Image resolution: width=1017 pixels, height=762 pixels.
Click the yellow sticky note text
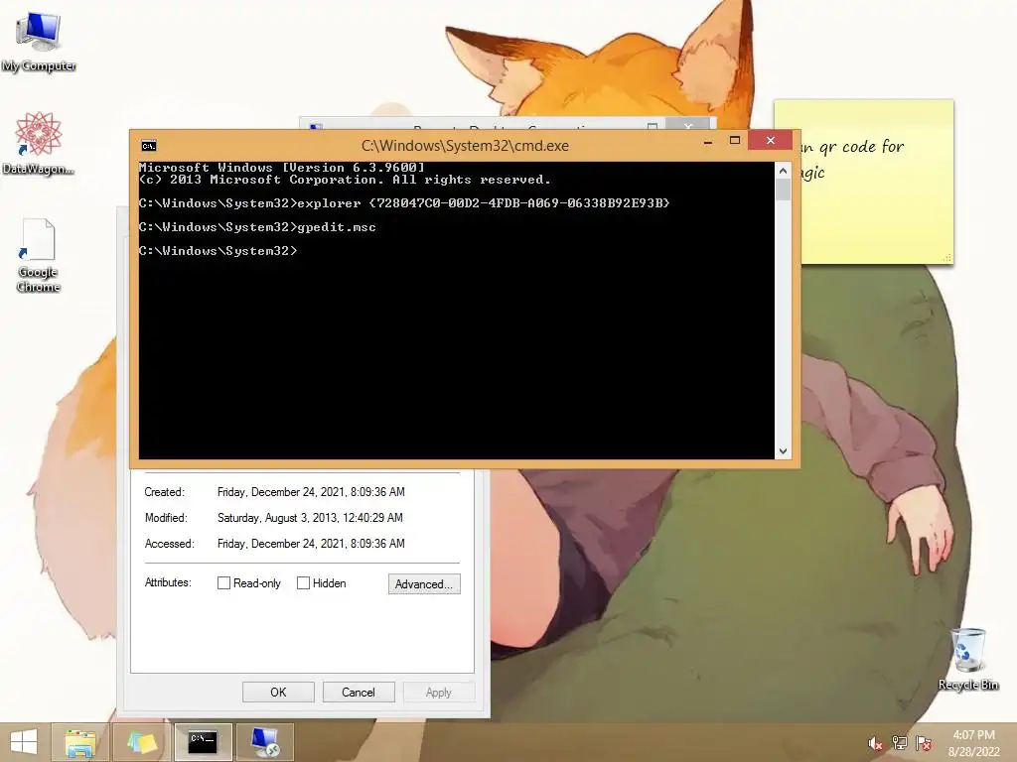pyautogui.click(x=851, y=159)
